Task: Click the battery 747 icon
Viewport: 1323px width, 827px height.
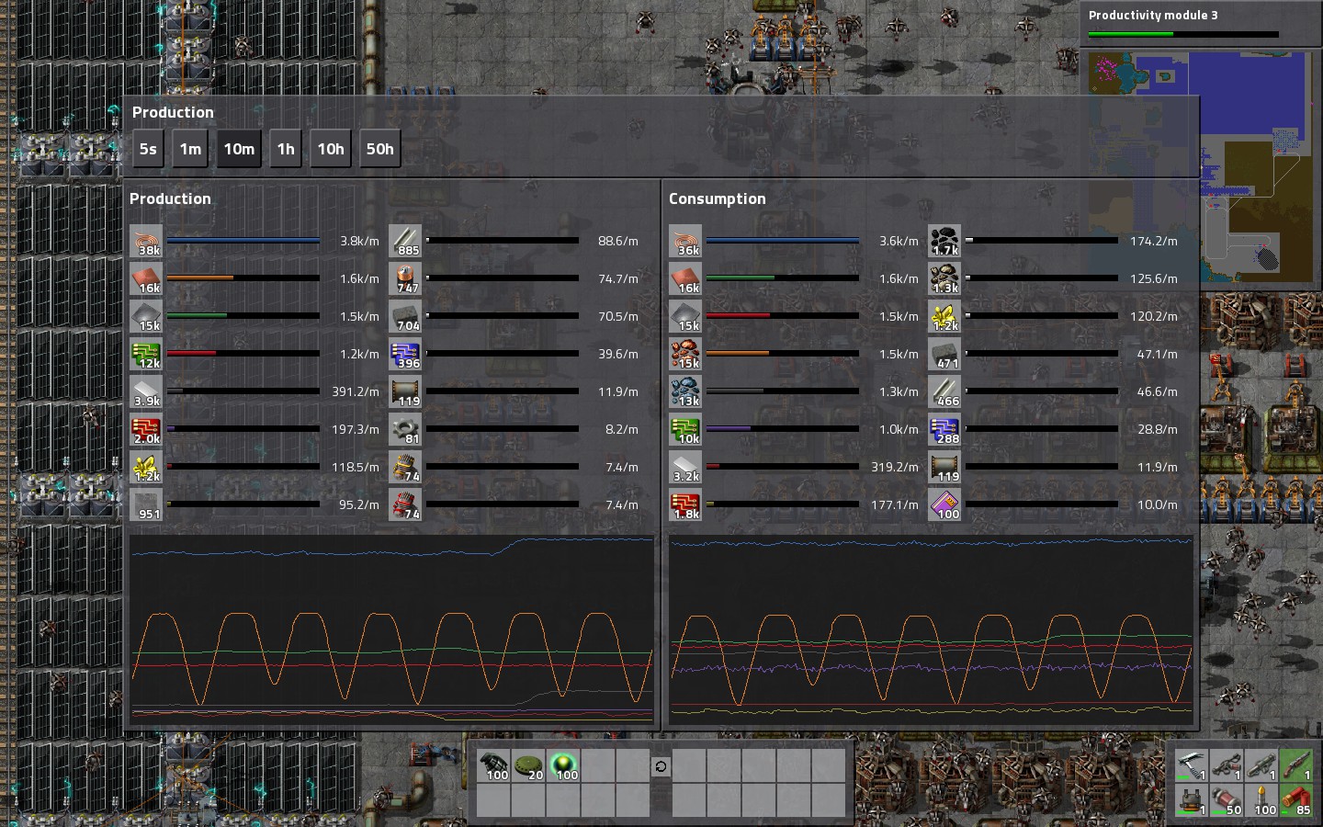Action: coord(405,278)
